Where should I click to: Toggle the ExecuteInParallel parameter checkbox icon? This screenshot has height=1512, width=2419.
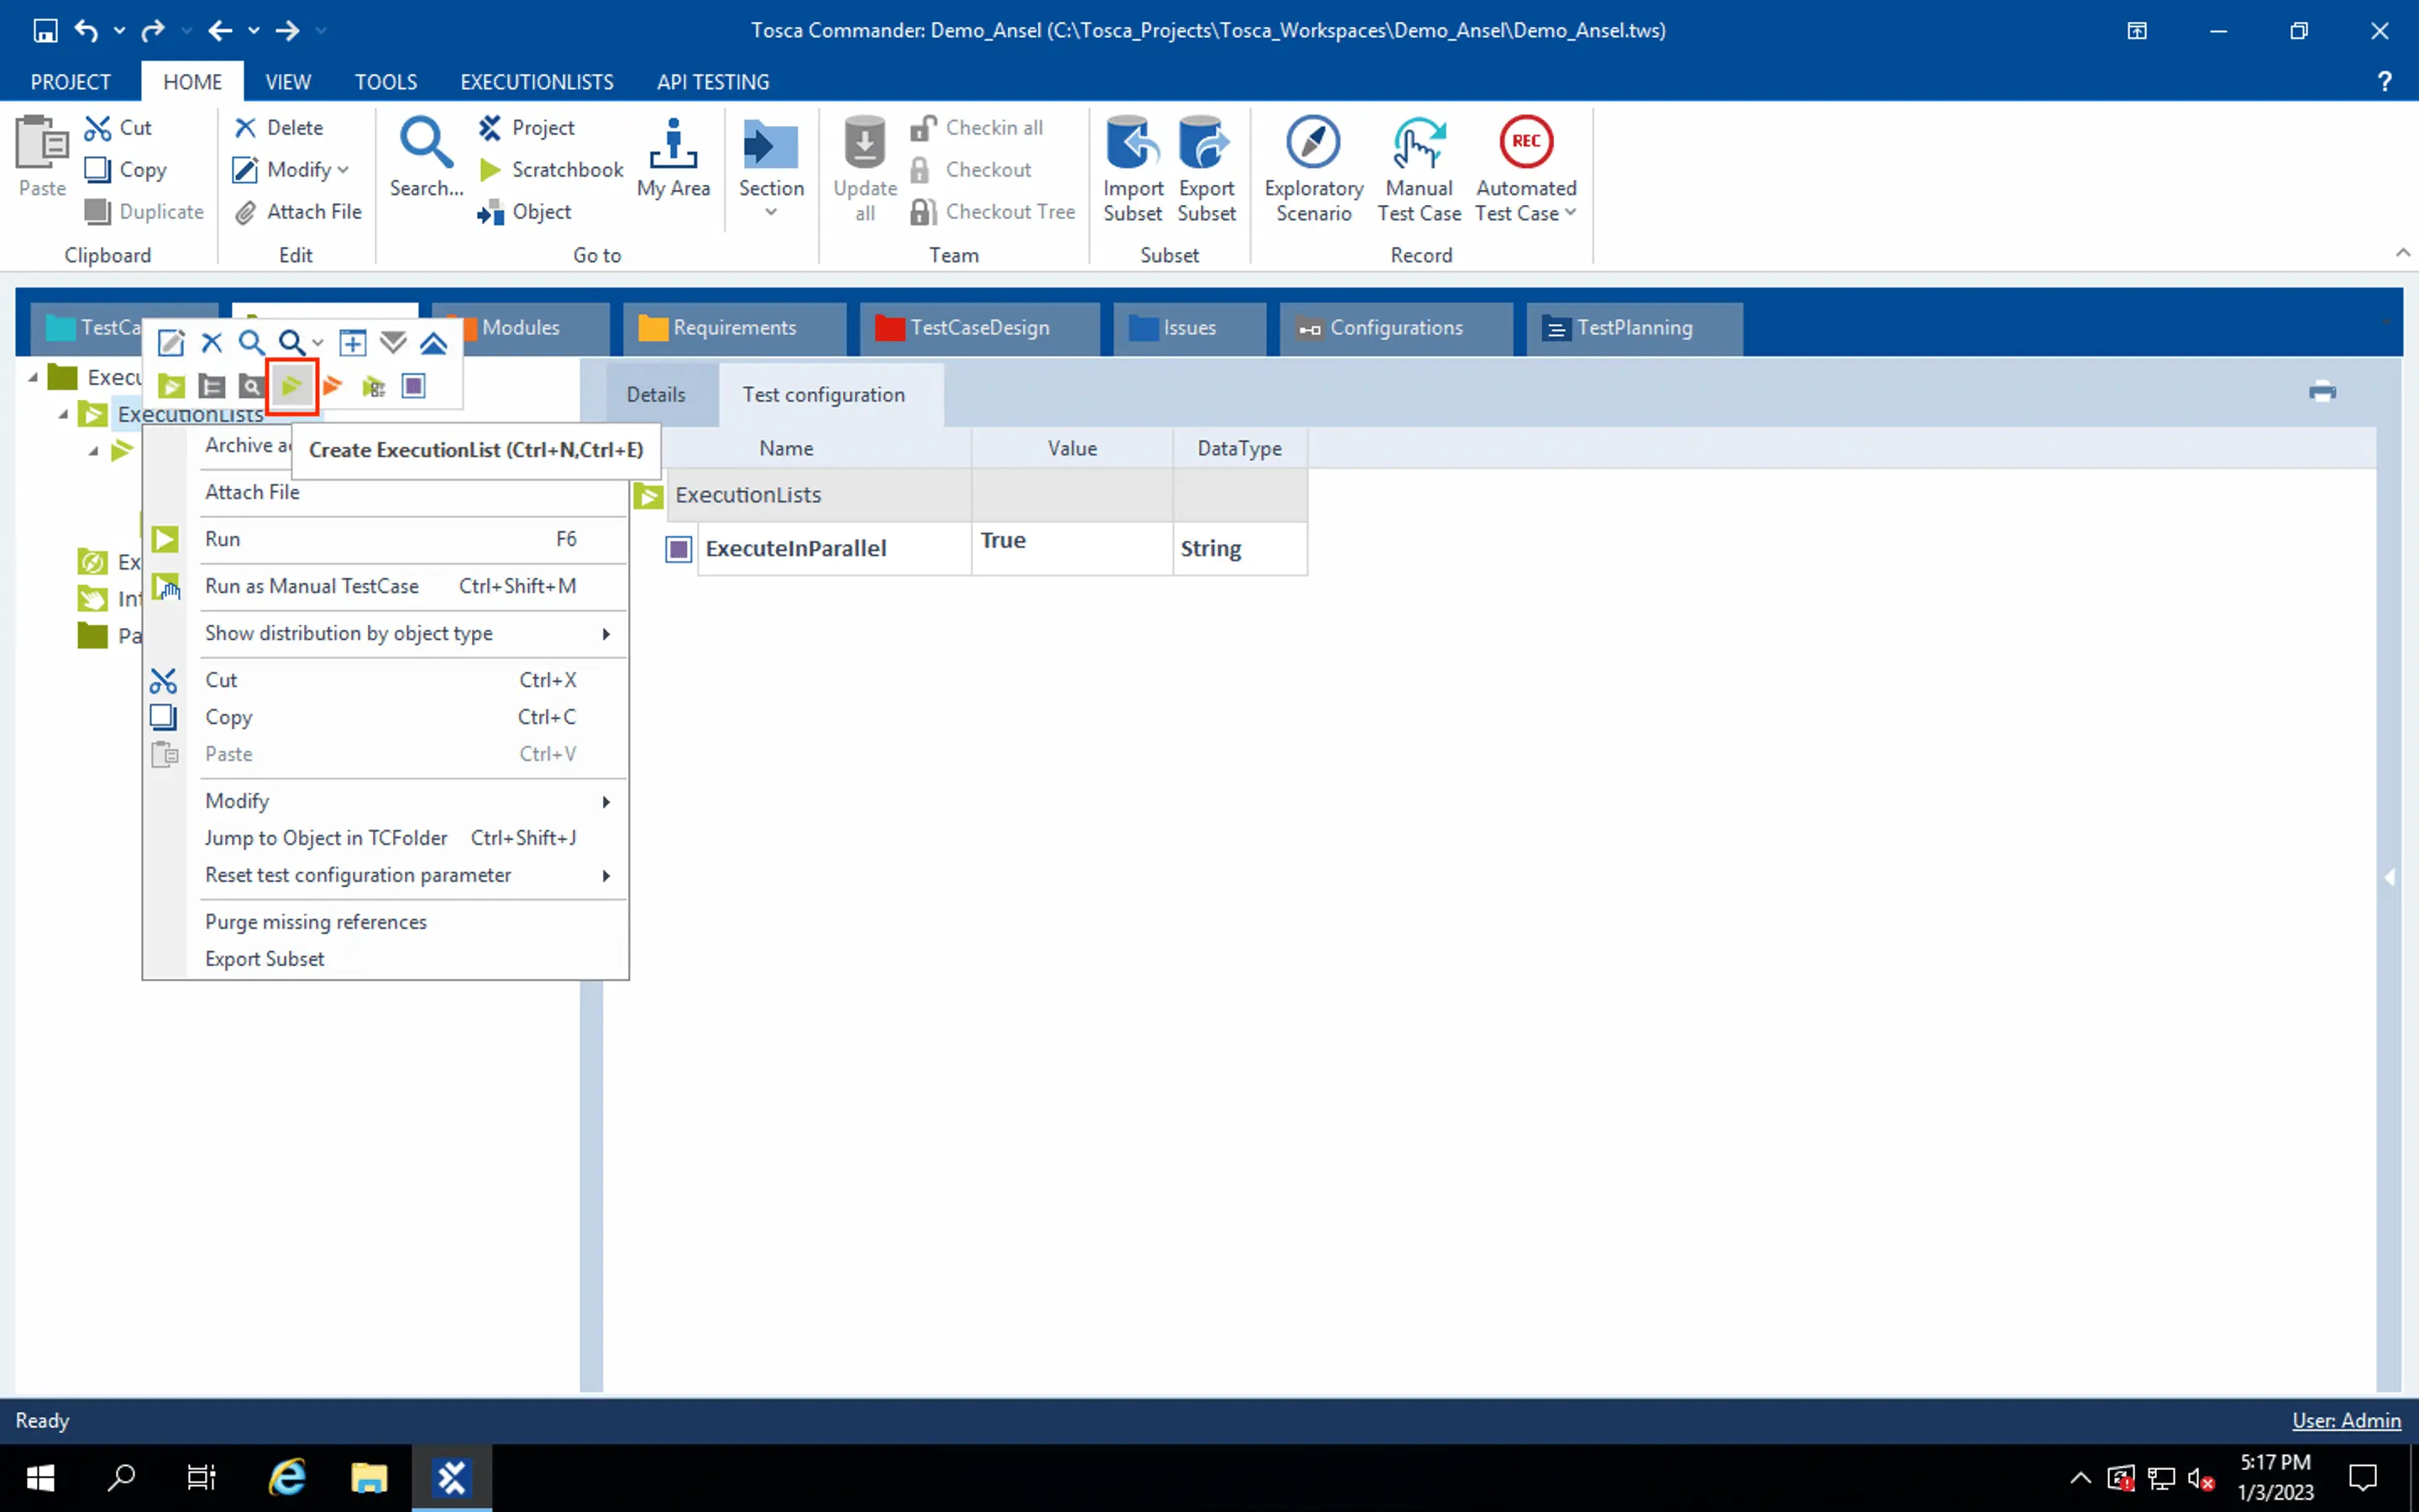click(x=679, y=549)
